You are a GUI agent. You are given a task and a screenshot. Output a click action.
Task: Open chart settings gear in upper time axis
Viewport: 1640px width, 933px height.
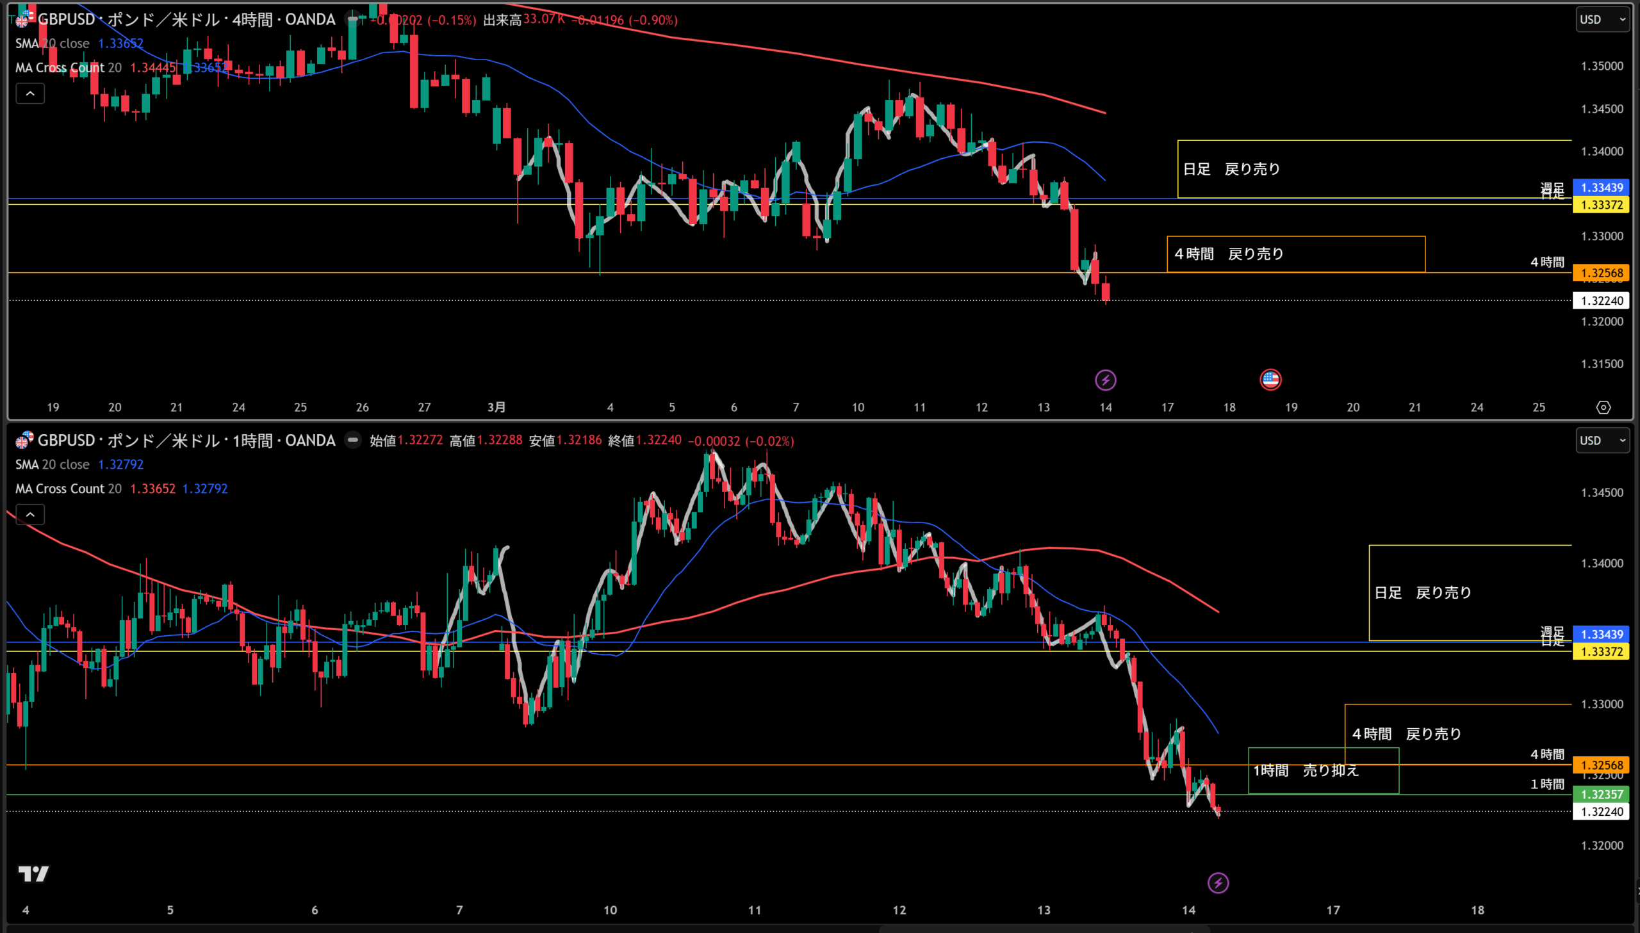1603,407
